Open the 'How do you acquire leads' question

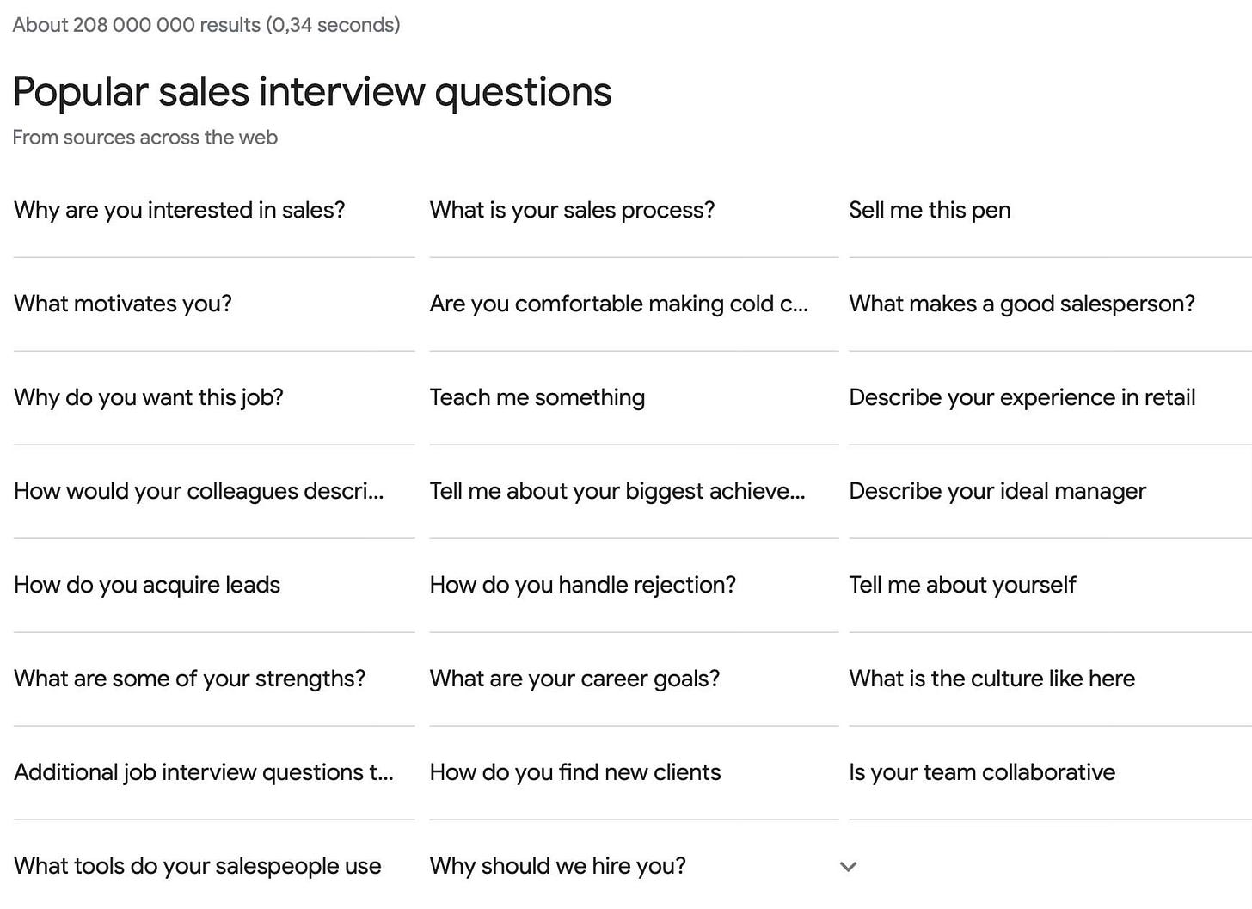click(x=147, y=585)
